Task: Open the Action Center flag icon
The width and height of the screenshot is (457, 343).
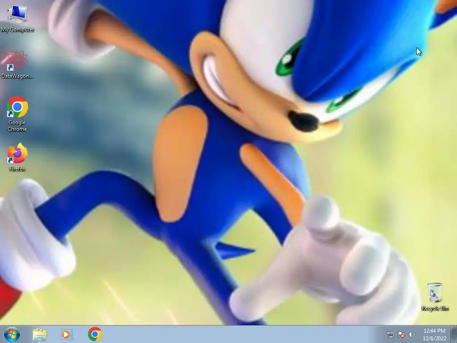Action: 401,335
